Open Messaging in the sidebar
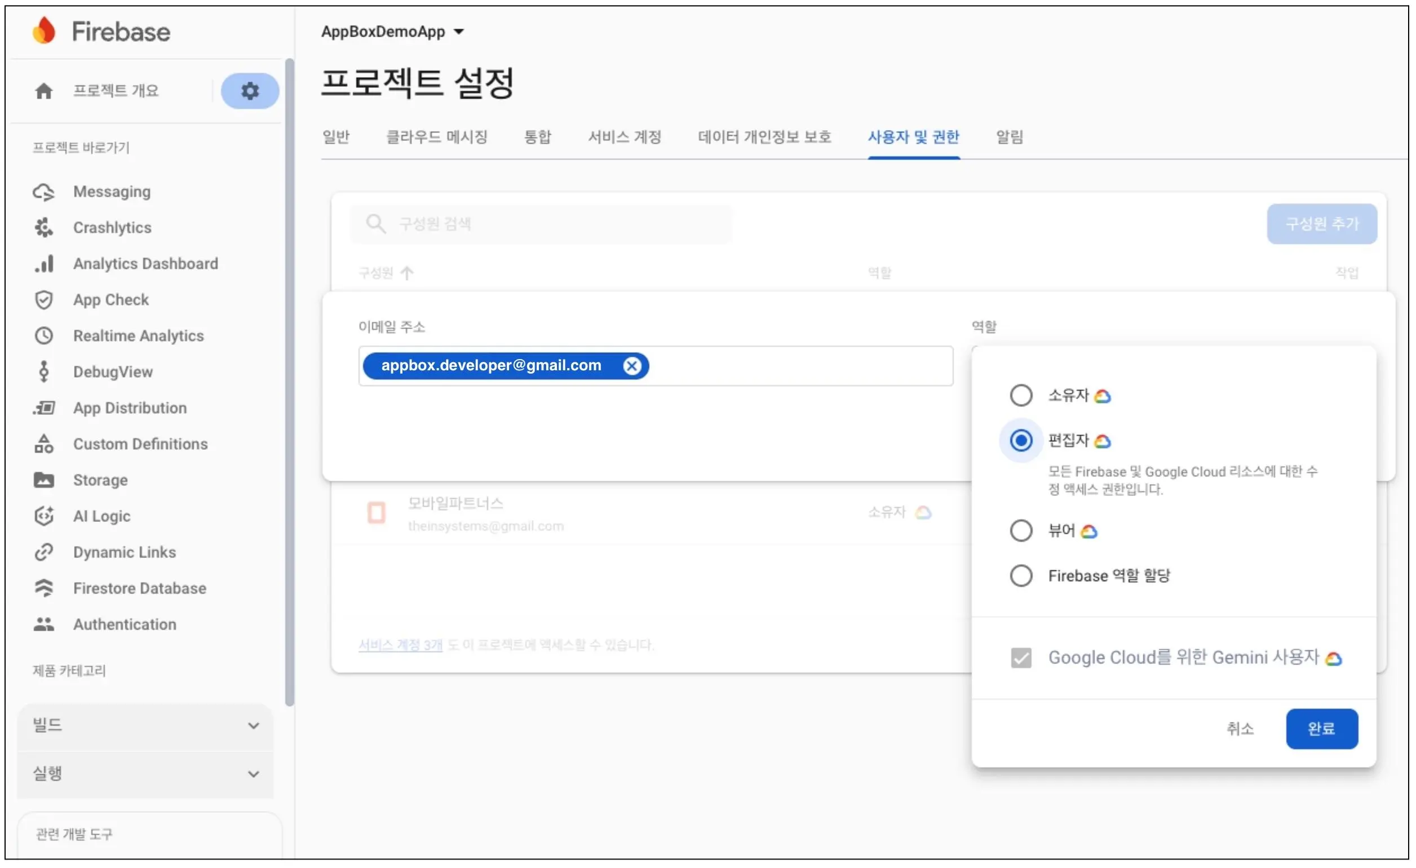The image size is (1416, 868). [112, 192]
